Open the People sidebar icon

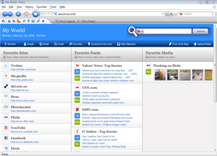pyautogui.click(x=9, y=21)
